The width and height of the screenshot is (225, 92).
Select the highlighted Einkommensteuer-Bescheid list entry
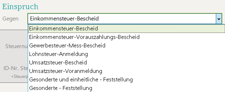click(126, 28)
